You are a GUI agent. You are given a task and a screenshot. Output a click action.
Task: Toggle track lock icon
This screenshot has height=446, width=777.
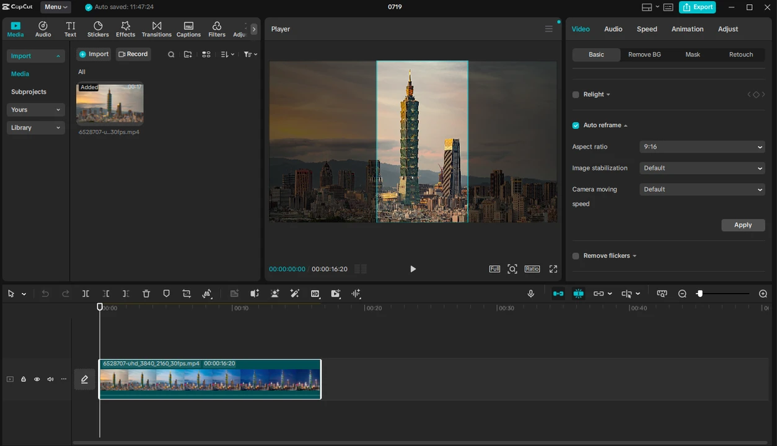(24, 379)
